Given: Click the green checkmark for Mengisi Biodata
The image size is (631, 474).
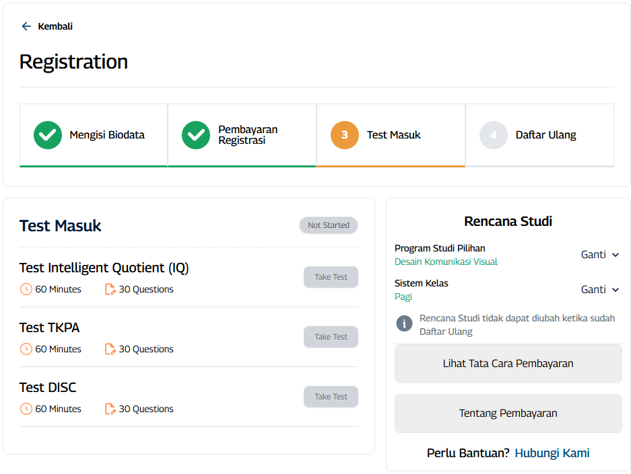Looking at the screenshot, I should click(48, 135).
